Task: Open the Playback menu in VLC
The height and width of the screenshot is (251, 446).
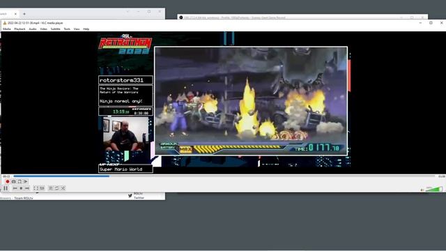Action: click(20, 29)
